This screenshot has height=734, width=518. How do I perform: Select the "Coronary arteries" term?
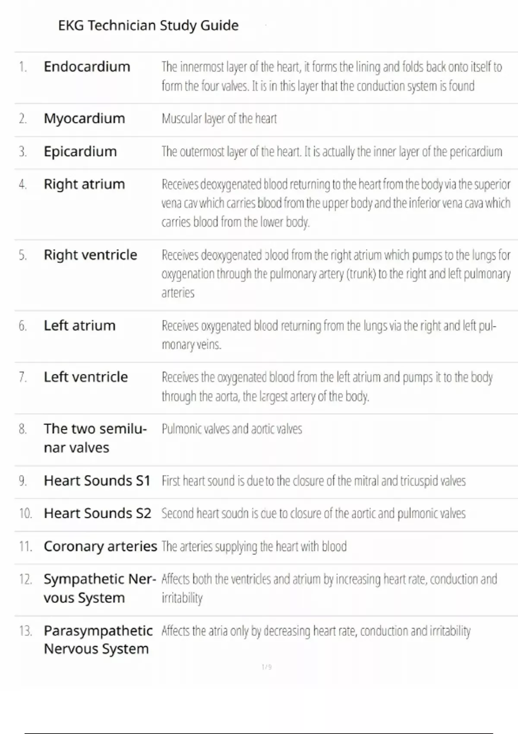(x=100, y=546)
